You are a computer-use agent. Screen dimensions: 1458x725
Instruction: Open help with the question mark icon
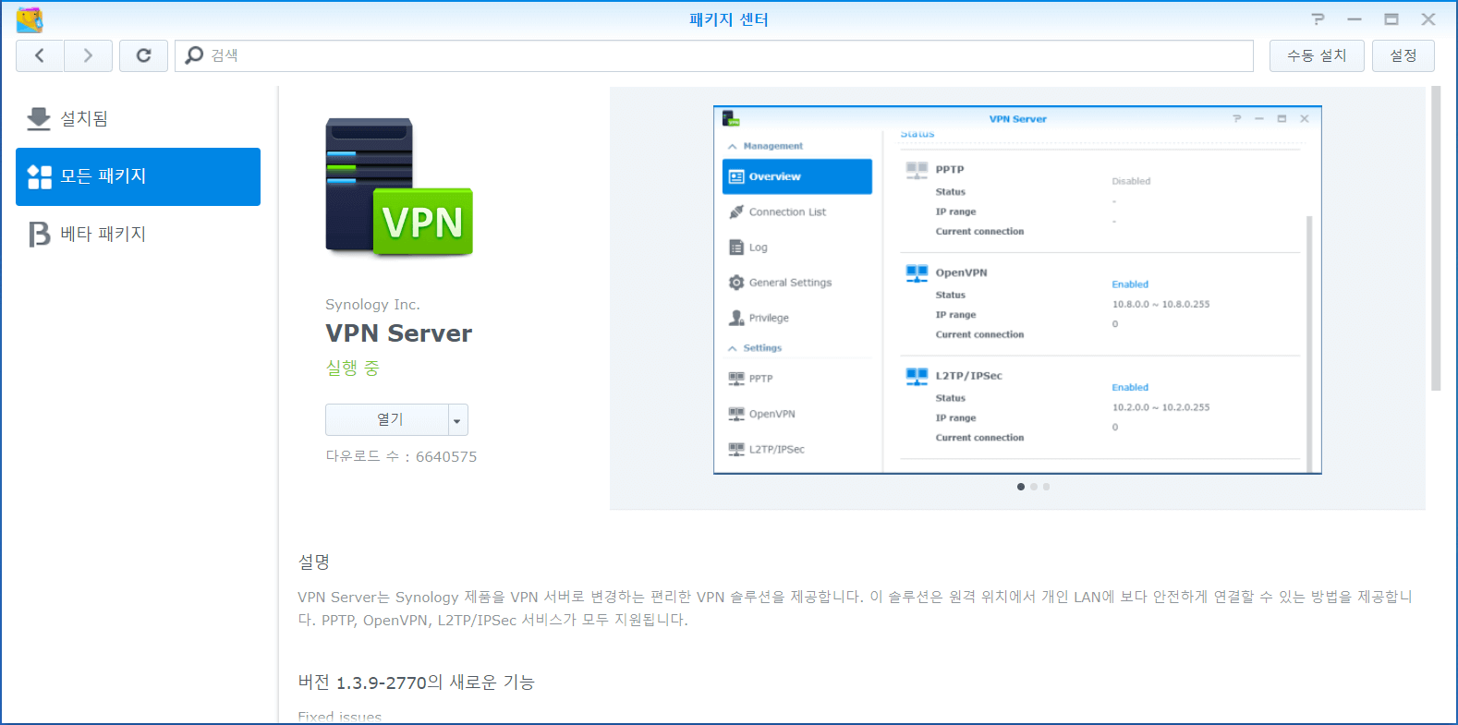[x=1318, y=19]
